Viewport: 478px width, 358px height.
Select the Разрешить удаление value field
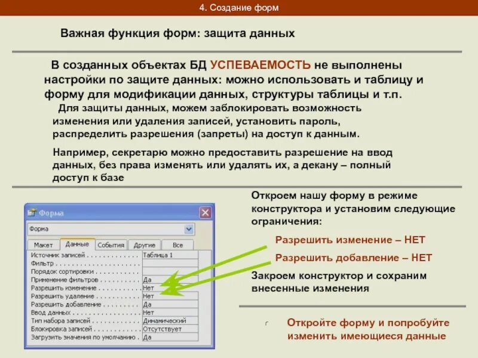[170, 296]
